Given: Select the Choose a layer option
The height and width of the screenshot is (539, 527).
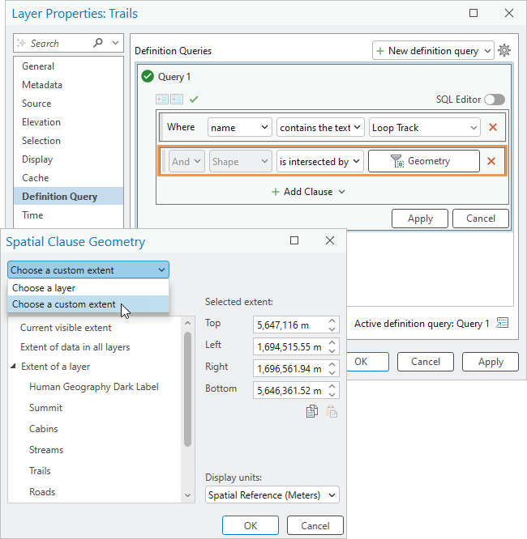Looking at the screenshot, I should tap(45, 288).
